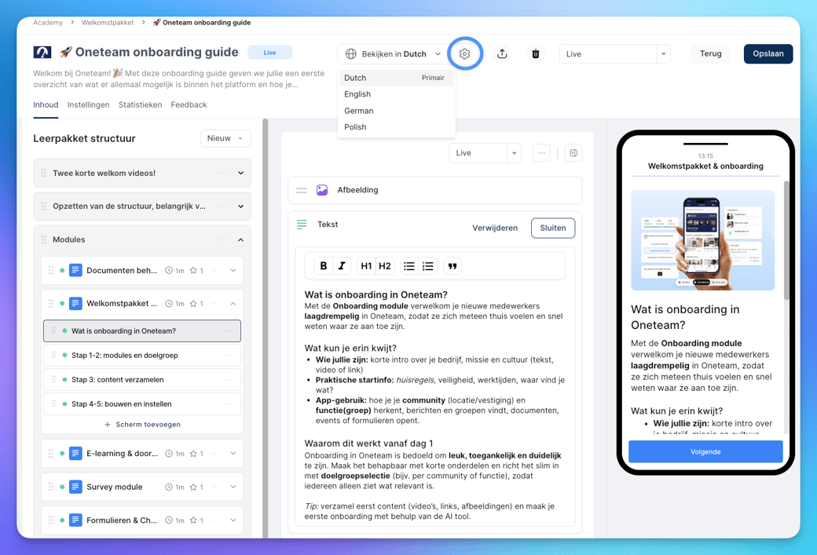Click the trash delete icon
The height and width of the screenshot is (555, 817).
pos(535,53)
